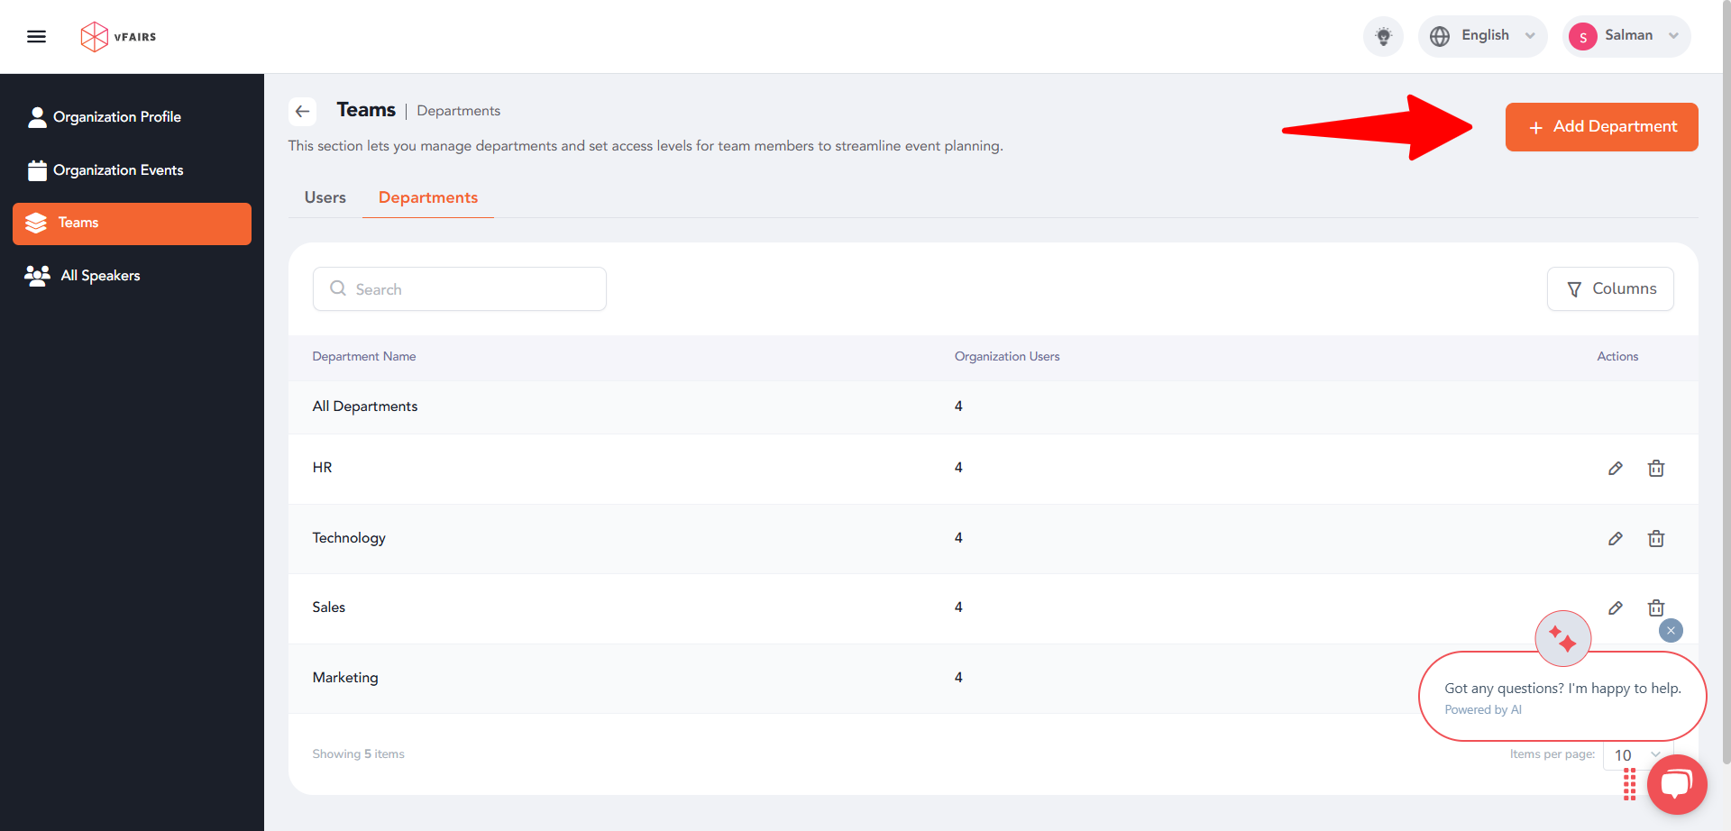Click the lightbulb tips icon
Image resolution: width=1731 pixels, height=831 pixels.
tap(1383, 37)
